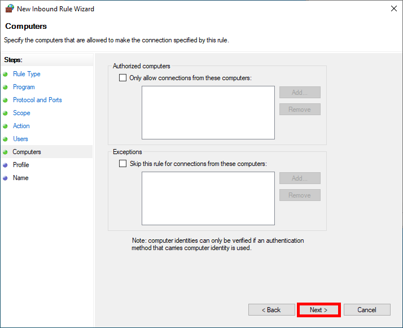
Task: Click Add button for Authorized computers
Action: (300, 92)
